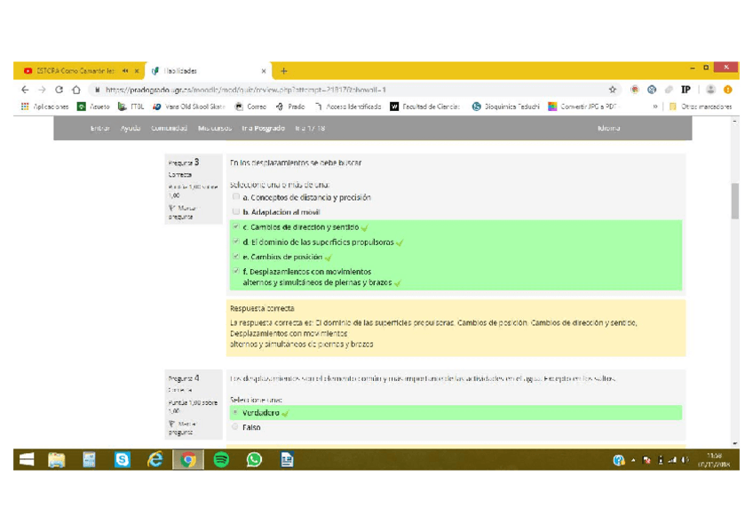
Task: Click the Ir a Posgrado link
Action: tap(264, 129)
